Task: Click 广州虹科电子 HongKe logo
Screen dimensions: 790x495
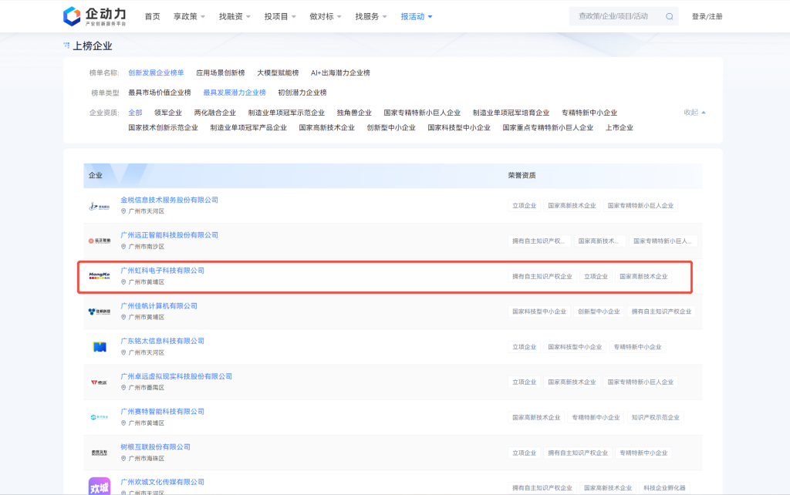Action: coord(100,276)
